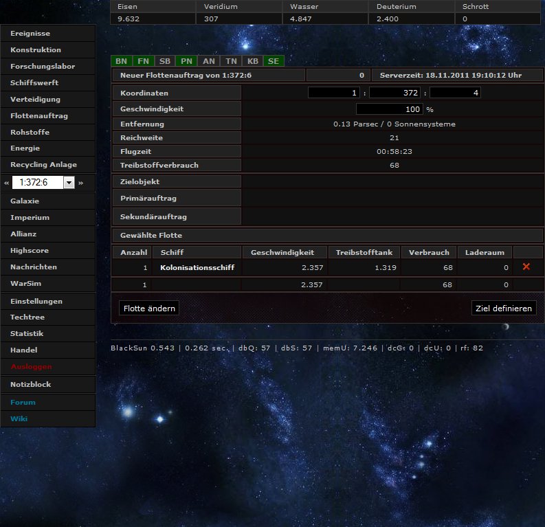Focus the planet coordinate field showing 4
Viewport: 545px width, 527px height.
click(456, 93)
